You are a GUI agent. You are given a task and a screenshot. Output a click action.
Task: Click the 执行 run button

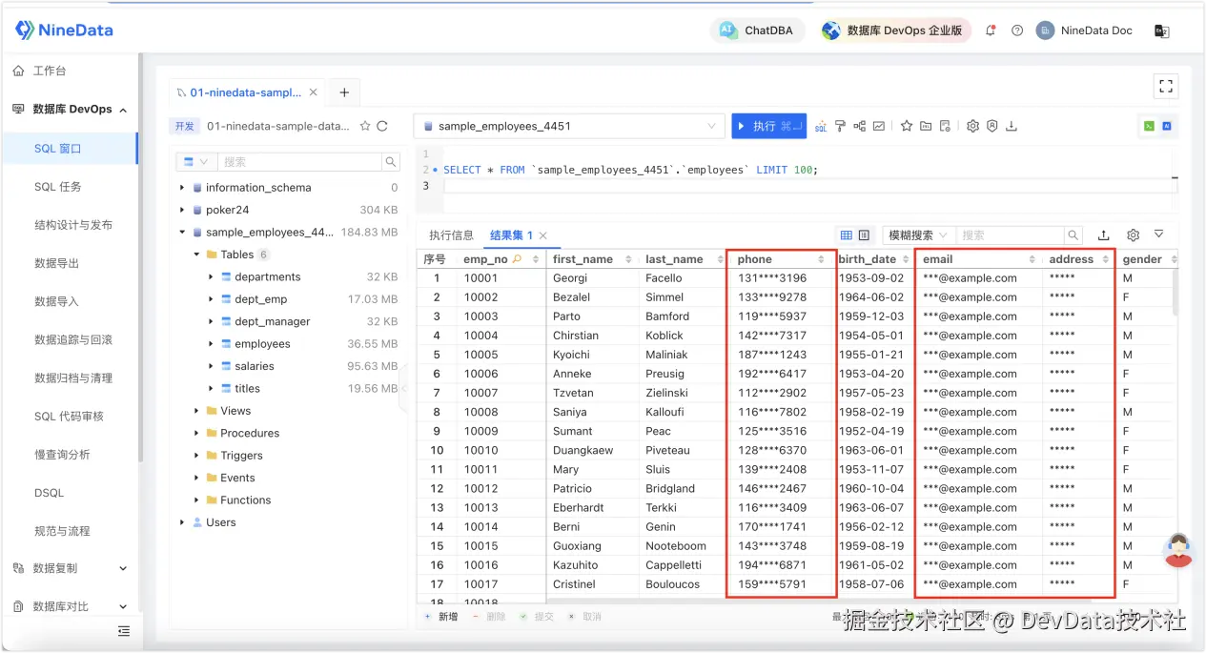point(768,126)
